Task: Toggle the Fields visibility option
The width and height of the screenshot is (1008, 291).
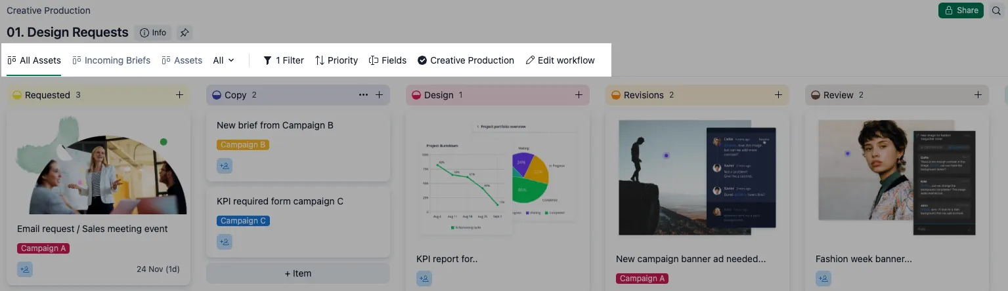Action: 387,60
